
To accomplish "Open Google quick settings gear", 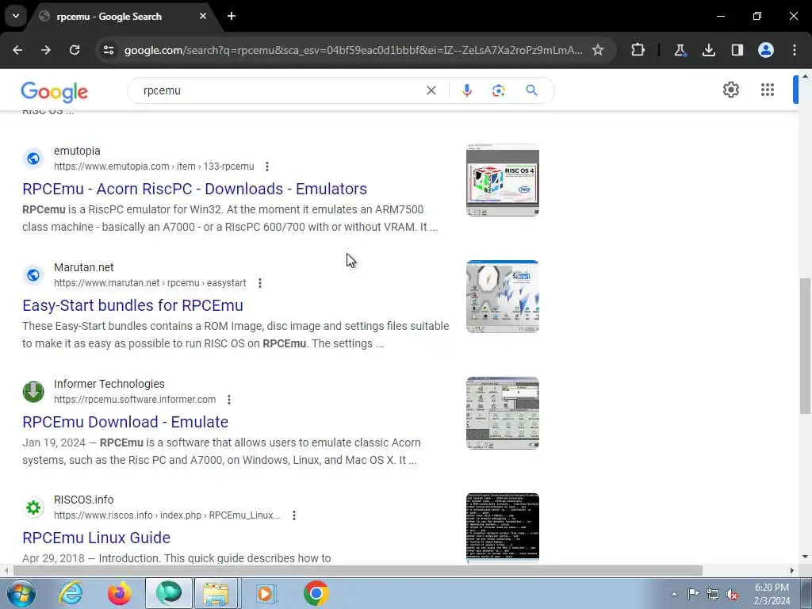I will coord(730,90).
